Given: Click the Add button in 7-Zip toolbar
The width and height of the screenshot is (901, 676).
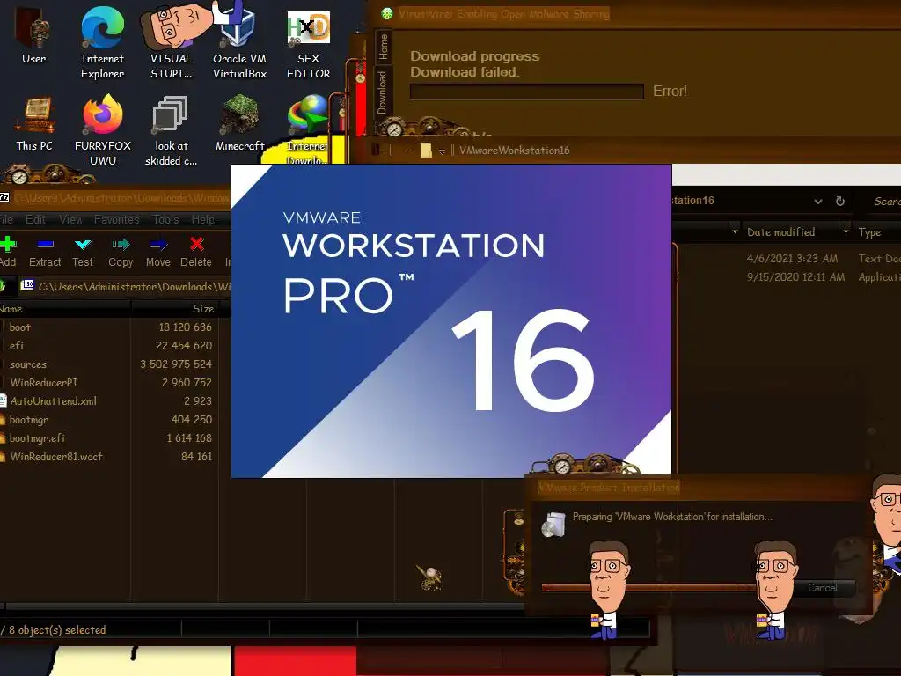Looking at the screenshot, I should click(x=8, y=252).
